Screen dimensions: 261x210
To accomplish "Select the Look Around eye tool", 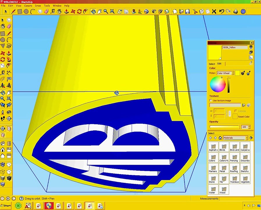I will click(x=9, y=112).
